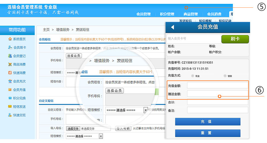The image size is (267, 143).
Task: Open the 积分管理 menu
Action: [167, 14]
